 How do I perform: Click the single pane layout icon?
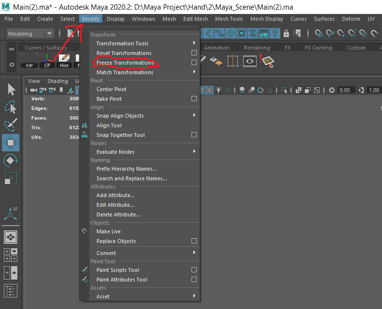click(x=11, y=237)
